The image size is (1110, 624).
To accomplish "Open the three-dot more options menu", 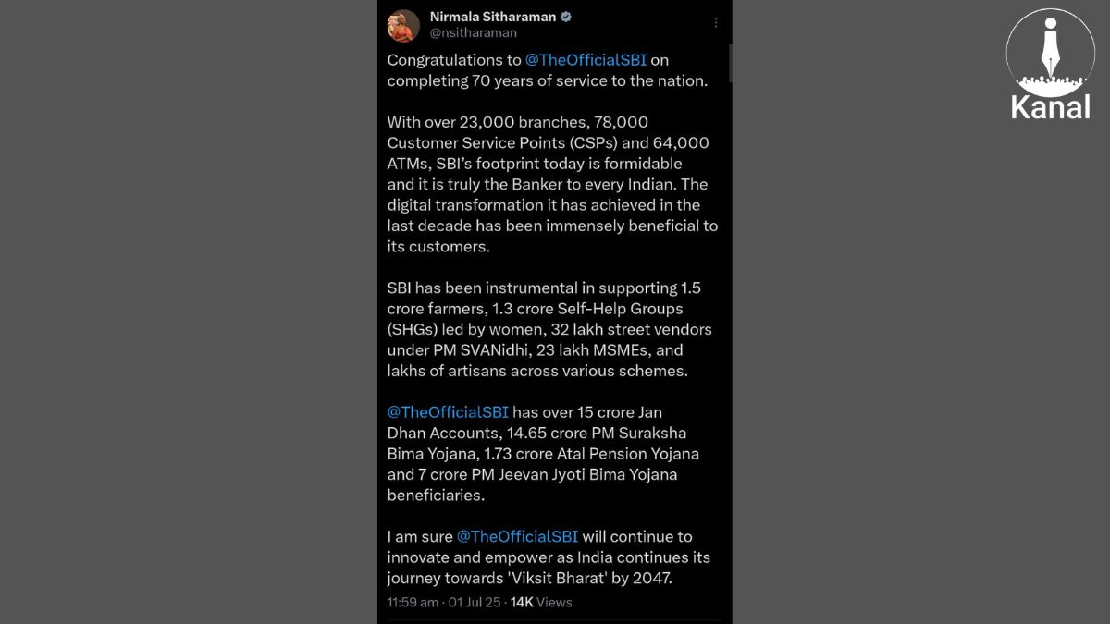I will 715,23.
